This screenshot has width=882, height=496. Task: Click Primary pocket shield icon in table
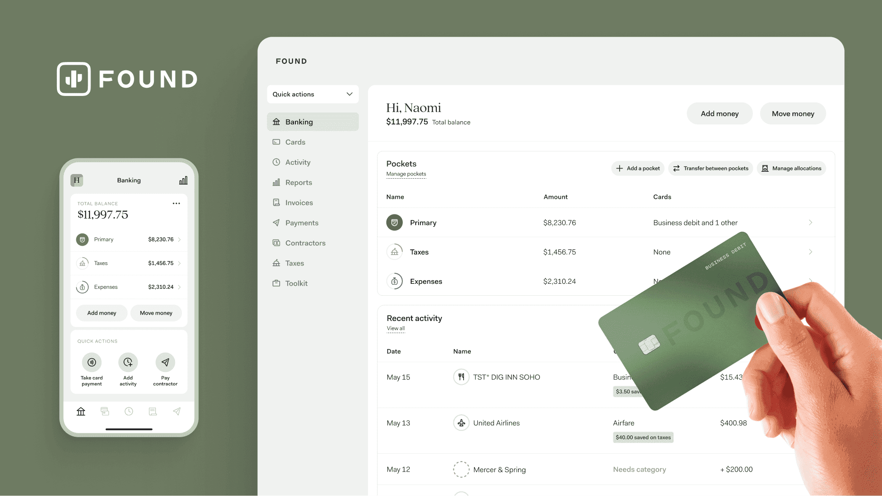point(395,223)
